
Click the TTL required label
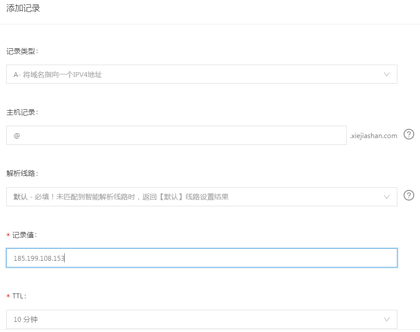pos(16,296)
